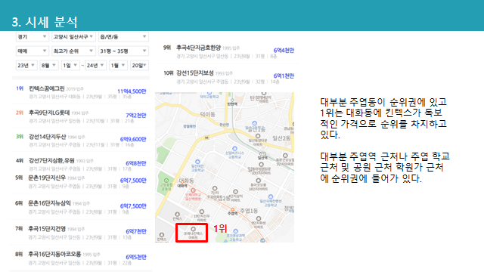Open the 20일 end day dropdown
This screenshot has height=272, width=484.
click(139, 66)
